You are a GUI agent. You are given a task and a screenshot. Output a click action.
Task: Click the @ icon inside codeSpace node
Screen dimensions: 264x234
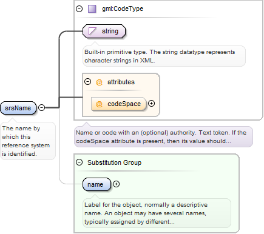coord(99,104)
